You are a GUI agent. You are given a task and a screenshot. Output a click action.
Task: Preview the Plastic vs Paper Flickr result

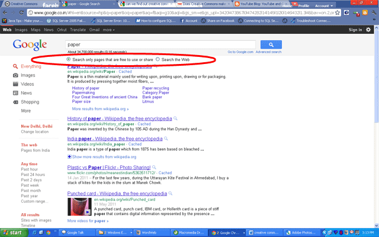[x=154, y=167]
